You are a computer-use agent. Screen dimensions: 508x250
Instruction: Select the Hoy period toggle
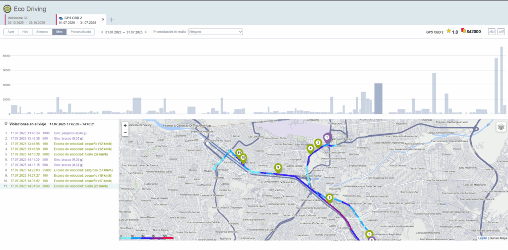pos(25,32)
